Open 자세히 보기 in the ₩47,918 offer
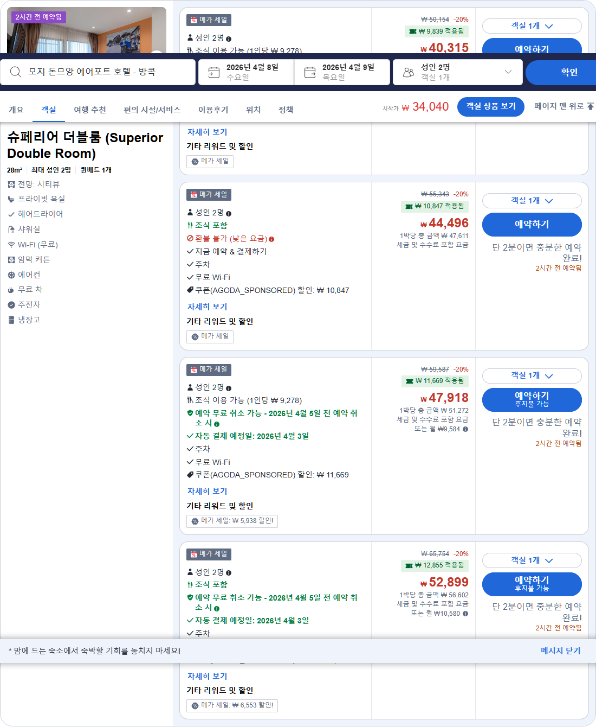This screenshot has height=727, width=596. click(x=207, y=492)
